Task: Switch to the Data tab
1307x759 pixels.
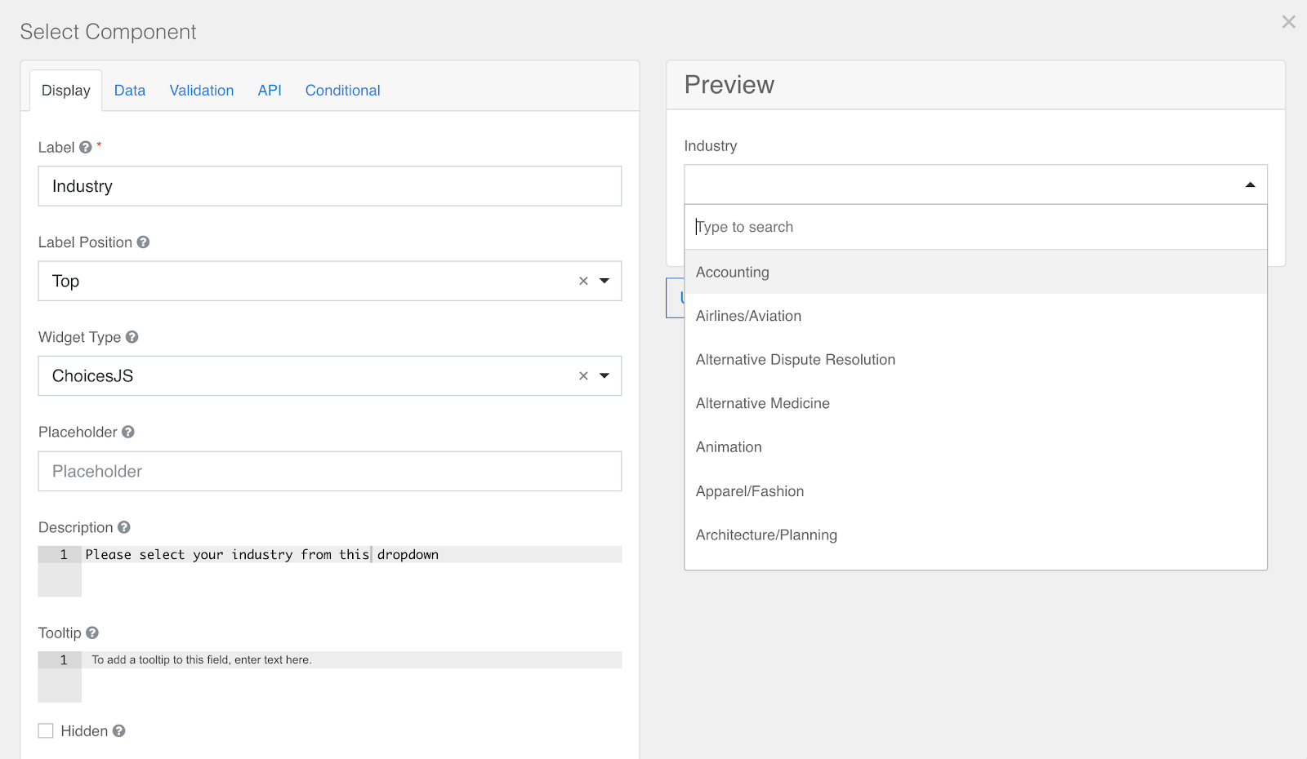Action: coord(130,91)
